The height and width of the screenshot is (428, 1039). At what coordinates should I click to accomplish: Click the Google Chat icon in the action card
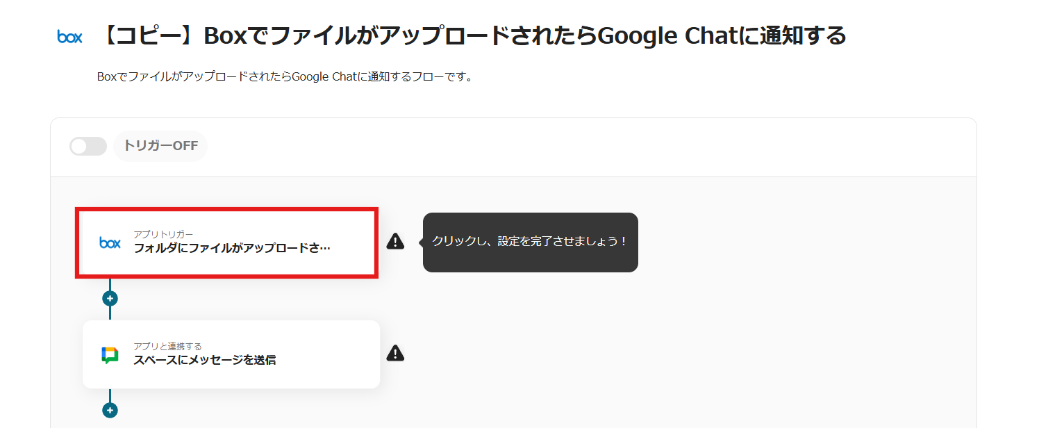point(110,354)
